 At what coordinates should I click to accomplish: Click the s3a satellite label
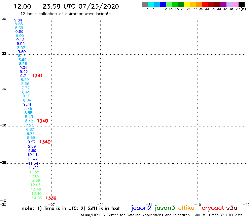232,208
